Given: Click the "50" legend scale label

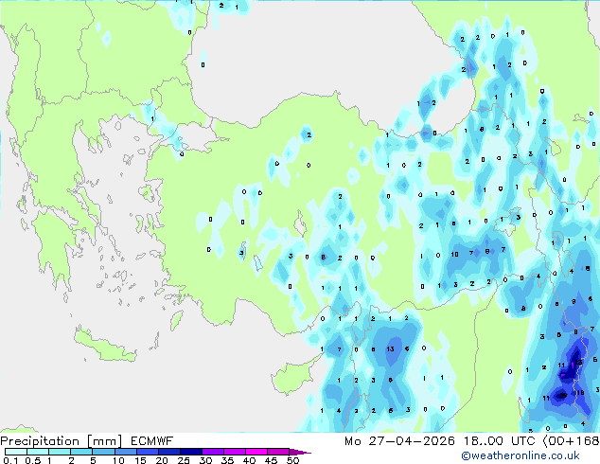Looking at the screenshot, I should (292, 460).
